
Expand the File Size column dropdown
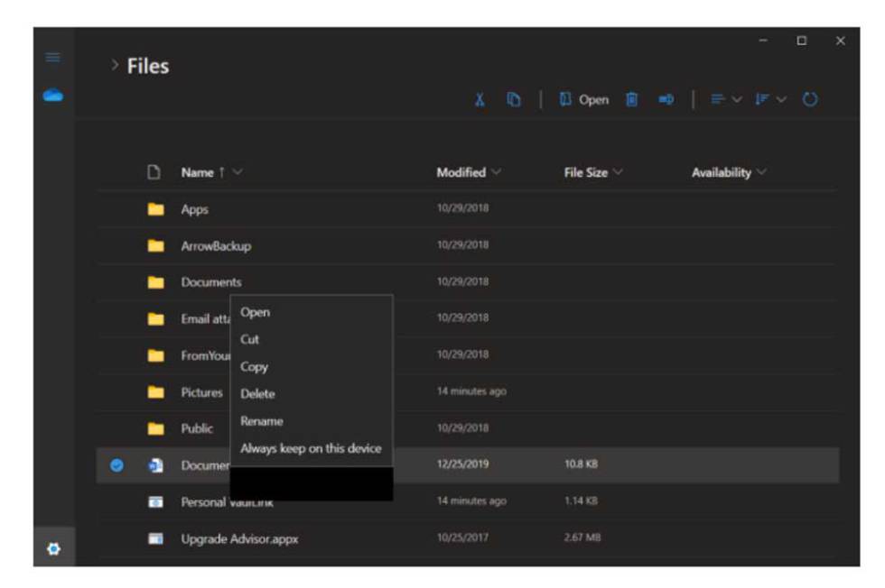point(618,172)
